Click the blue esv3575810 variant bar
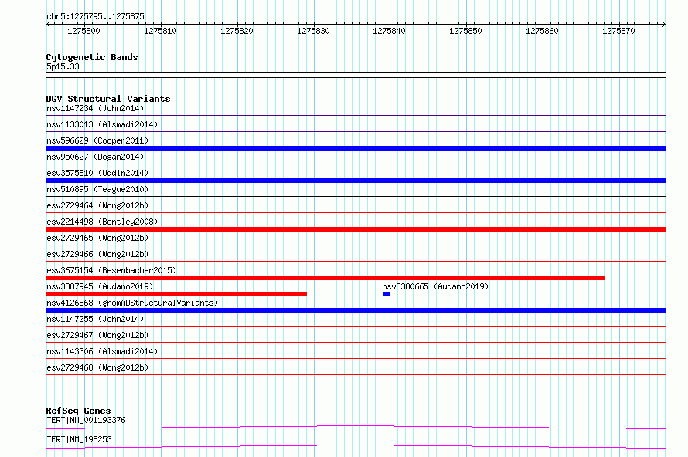Screen dimensions: 688x457 tap(356, 181)
